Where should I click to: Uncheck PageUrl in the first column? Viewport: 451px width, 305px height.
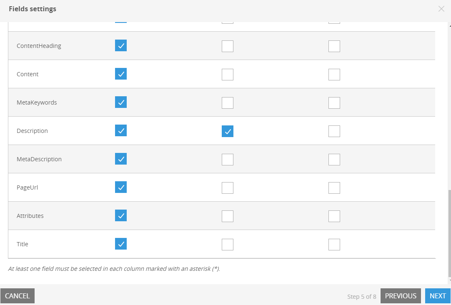120,187
